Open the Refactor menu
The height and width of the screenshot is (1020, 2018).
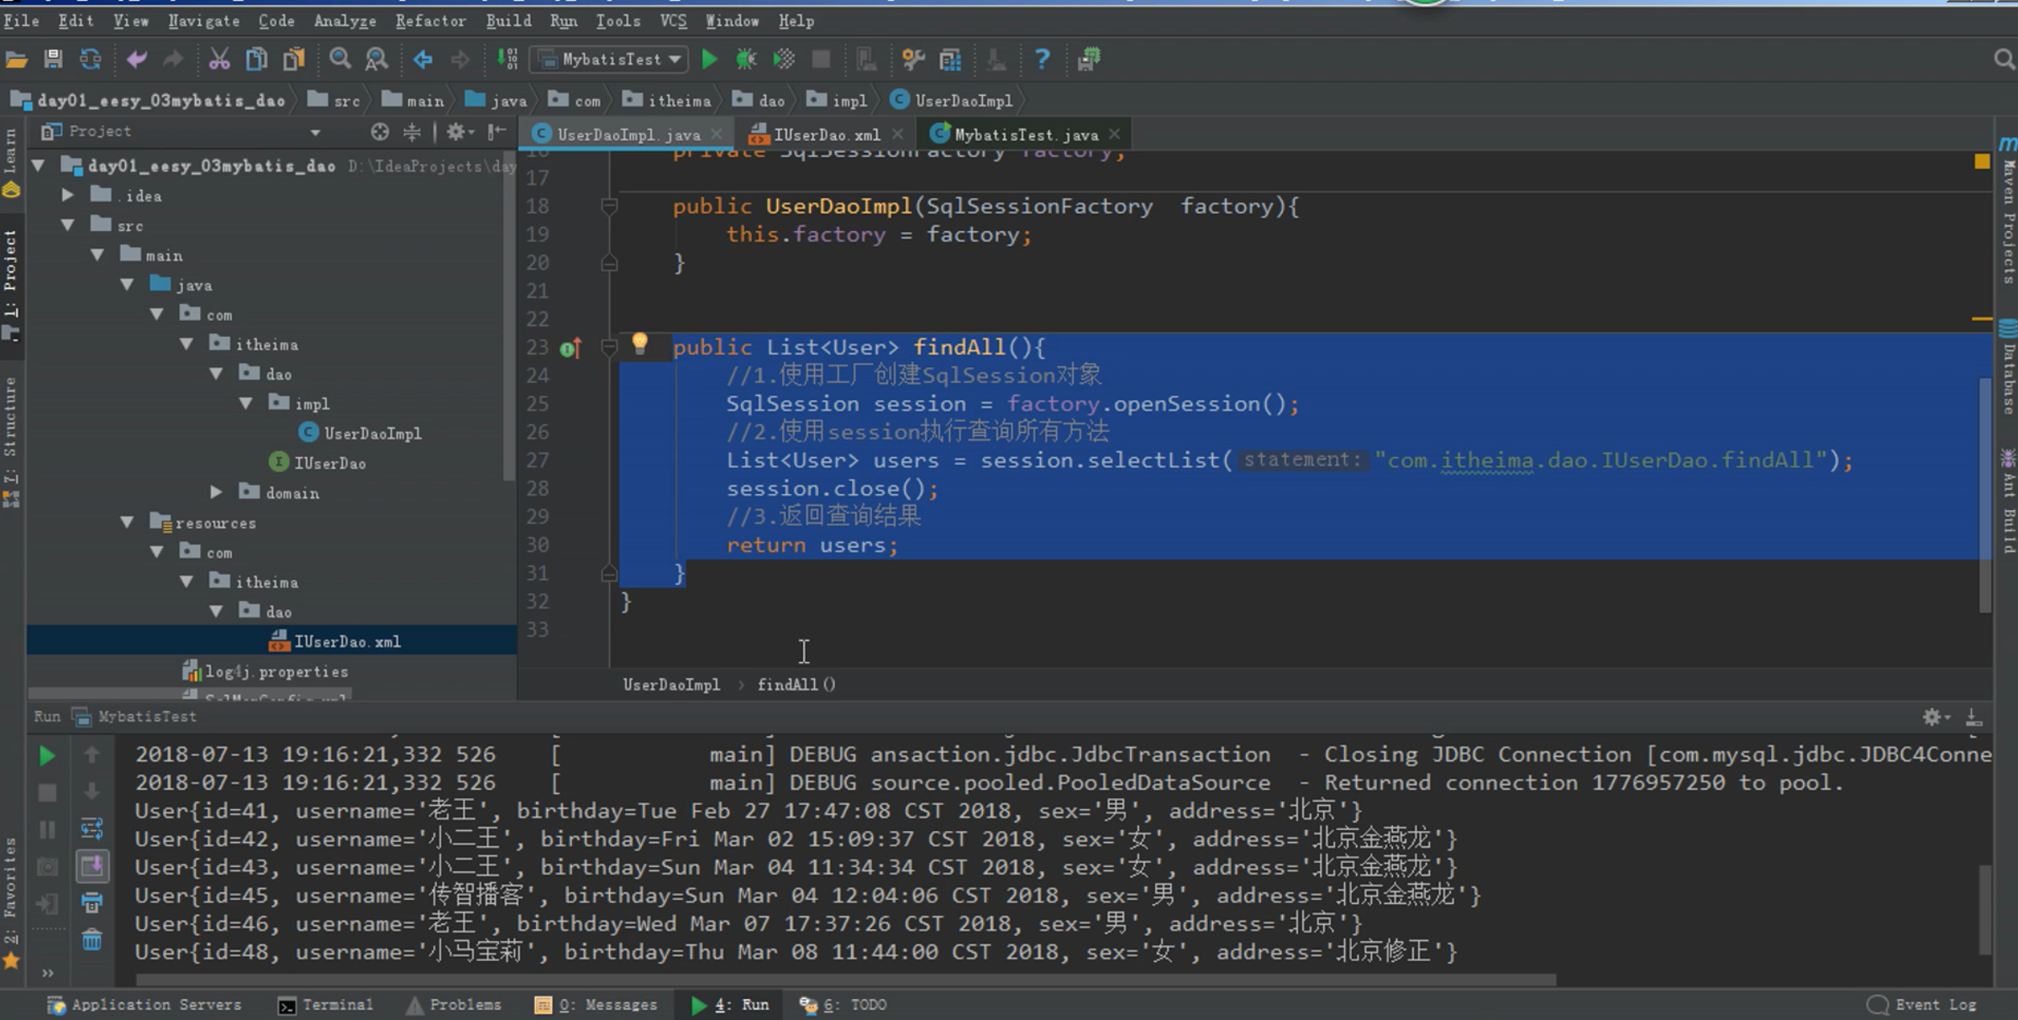click(x=430, y=20)
